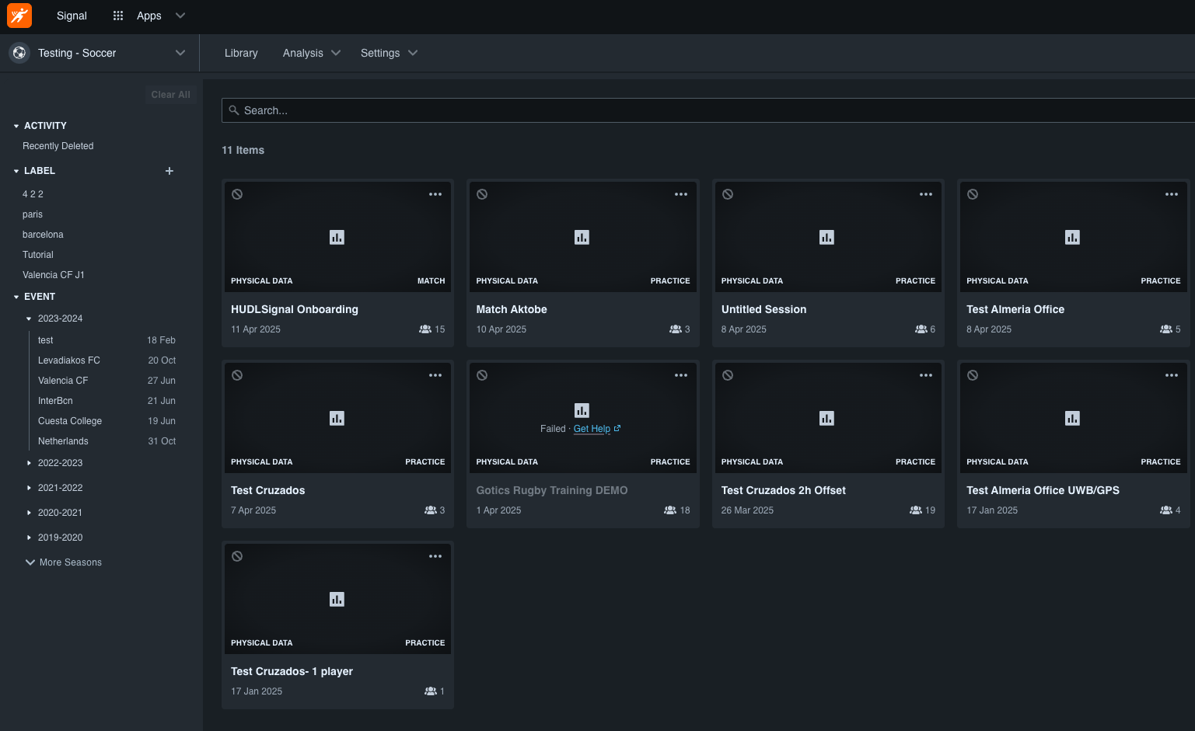Open the Library tab
Screen dimensions: 1195x731
[x=241, y=53]
